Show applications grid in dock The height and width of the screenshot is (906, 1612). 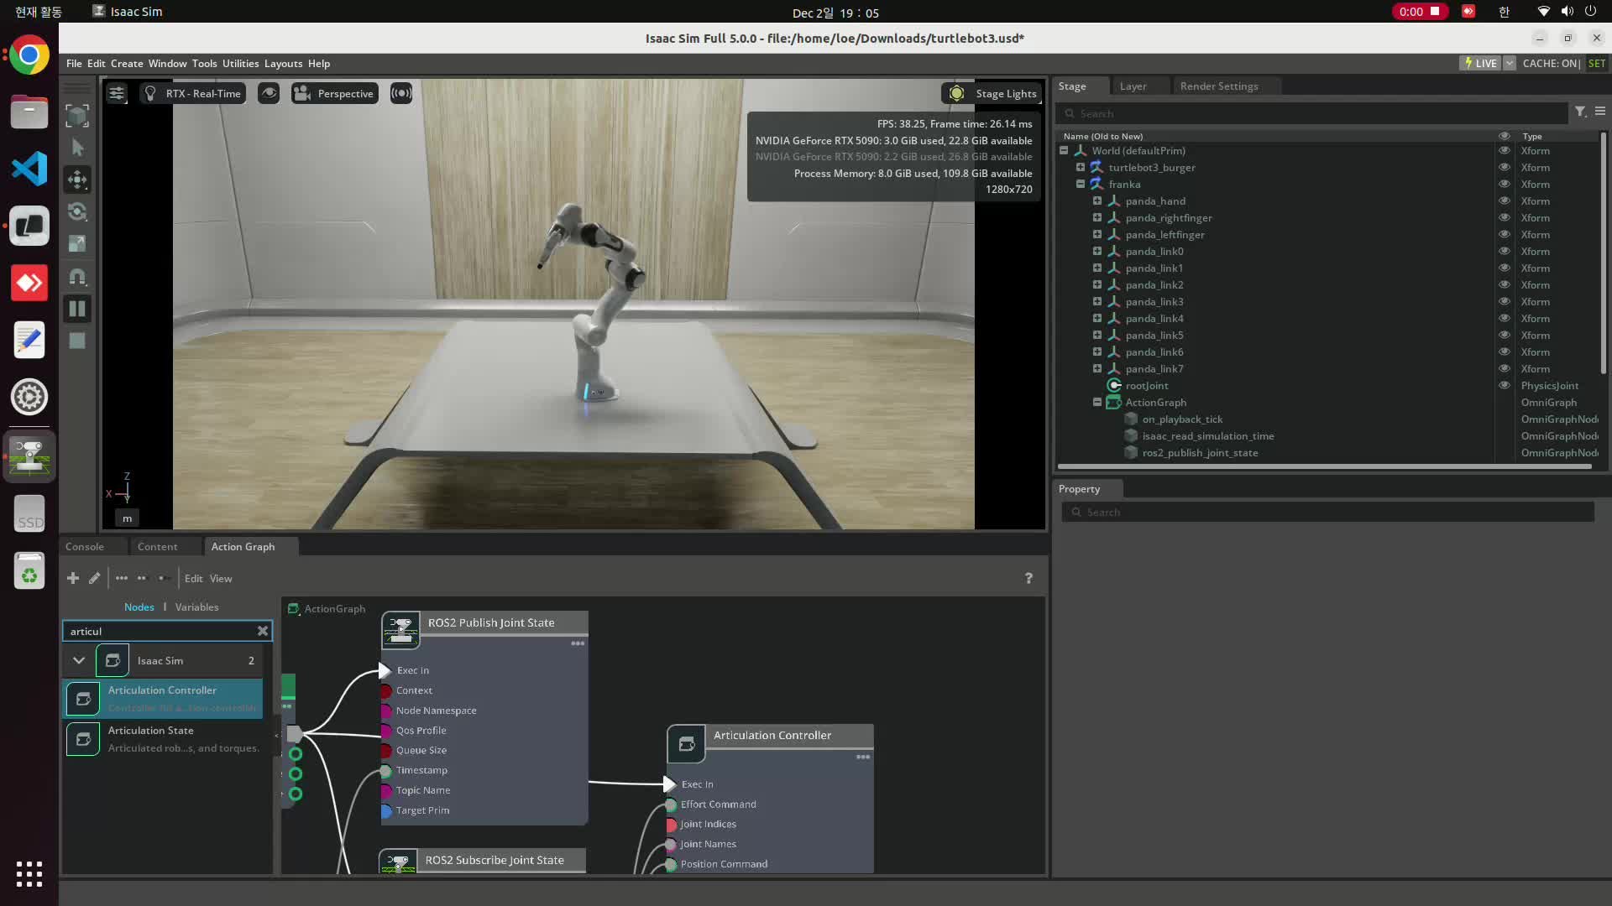29,874
